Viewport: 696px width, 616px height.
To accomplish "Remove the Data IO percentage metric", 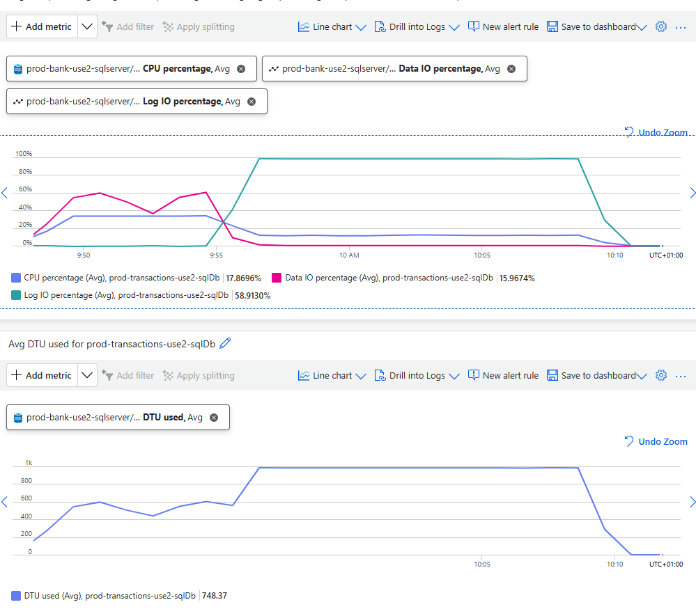I will [511, 69].
